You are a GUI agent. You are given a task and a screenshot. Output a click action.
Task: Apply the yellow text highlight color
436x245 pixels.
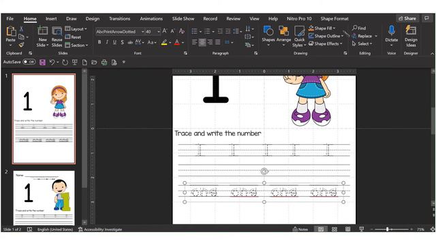click(164, 42)
